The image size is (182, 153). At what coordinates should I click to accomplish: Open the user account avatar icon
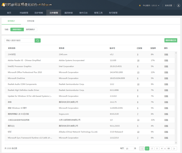(x=178, y=5)
